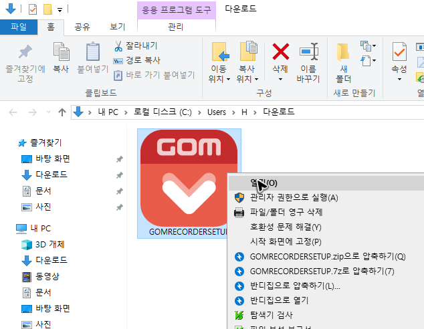
Task: Click the Paste (붙여넣기) clipboard icon
Action: tap(93, 51)
